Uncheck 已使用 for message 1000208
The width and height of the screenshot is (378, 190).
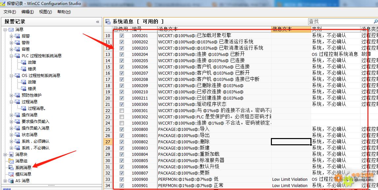click(x=122, y=79)
